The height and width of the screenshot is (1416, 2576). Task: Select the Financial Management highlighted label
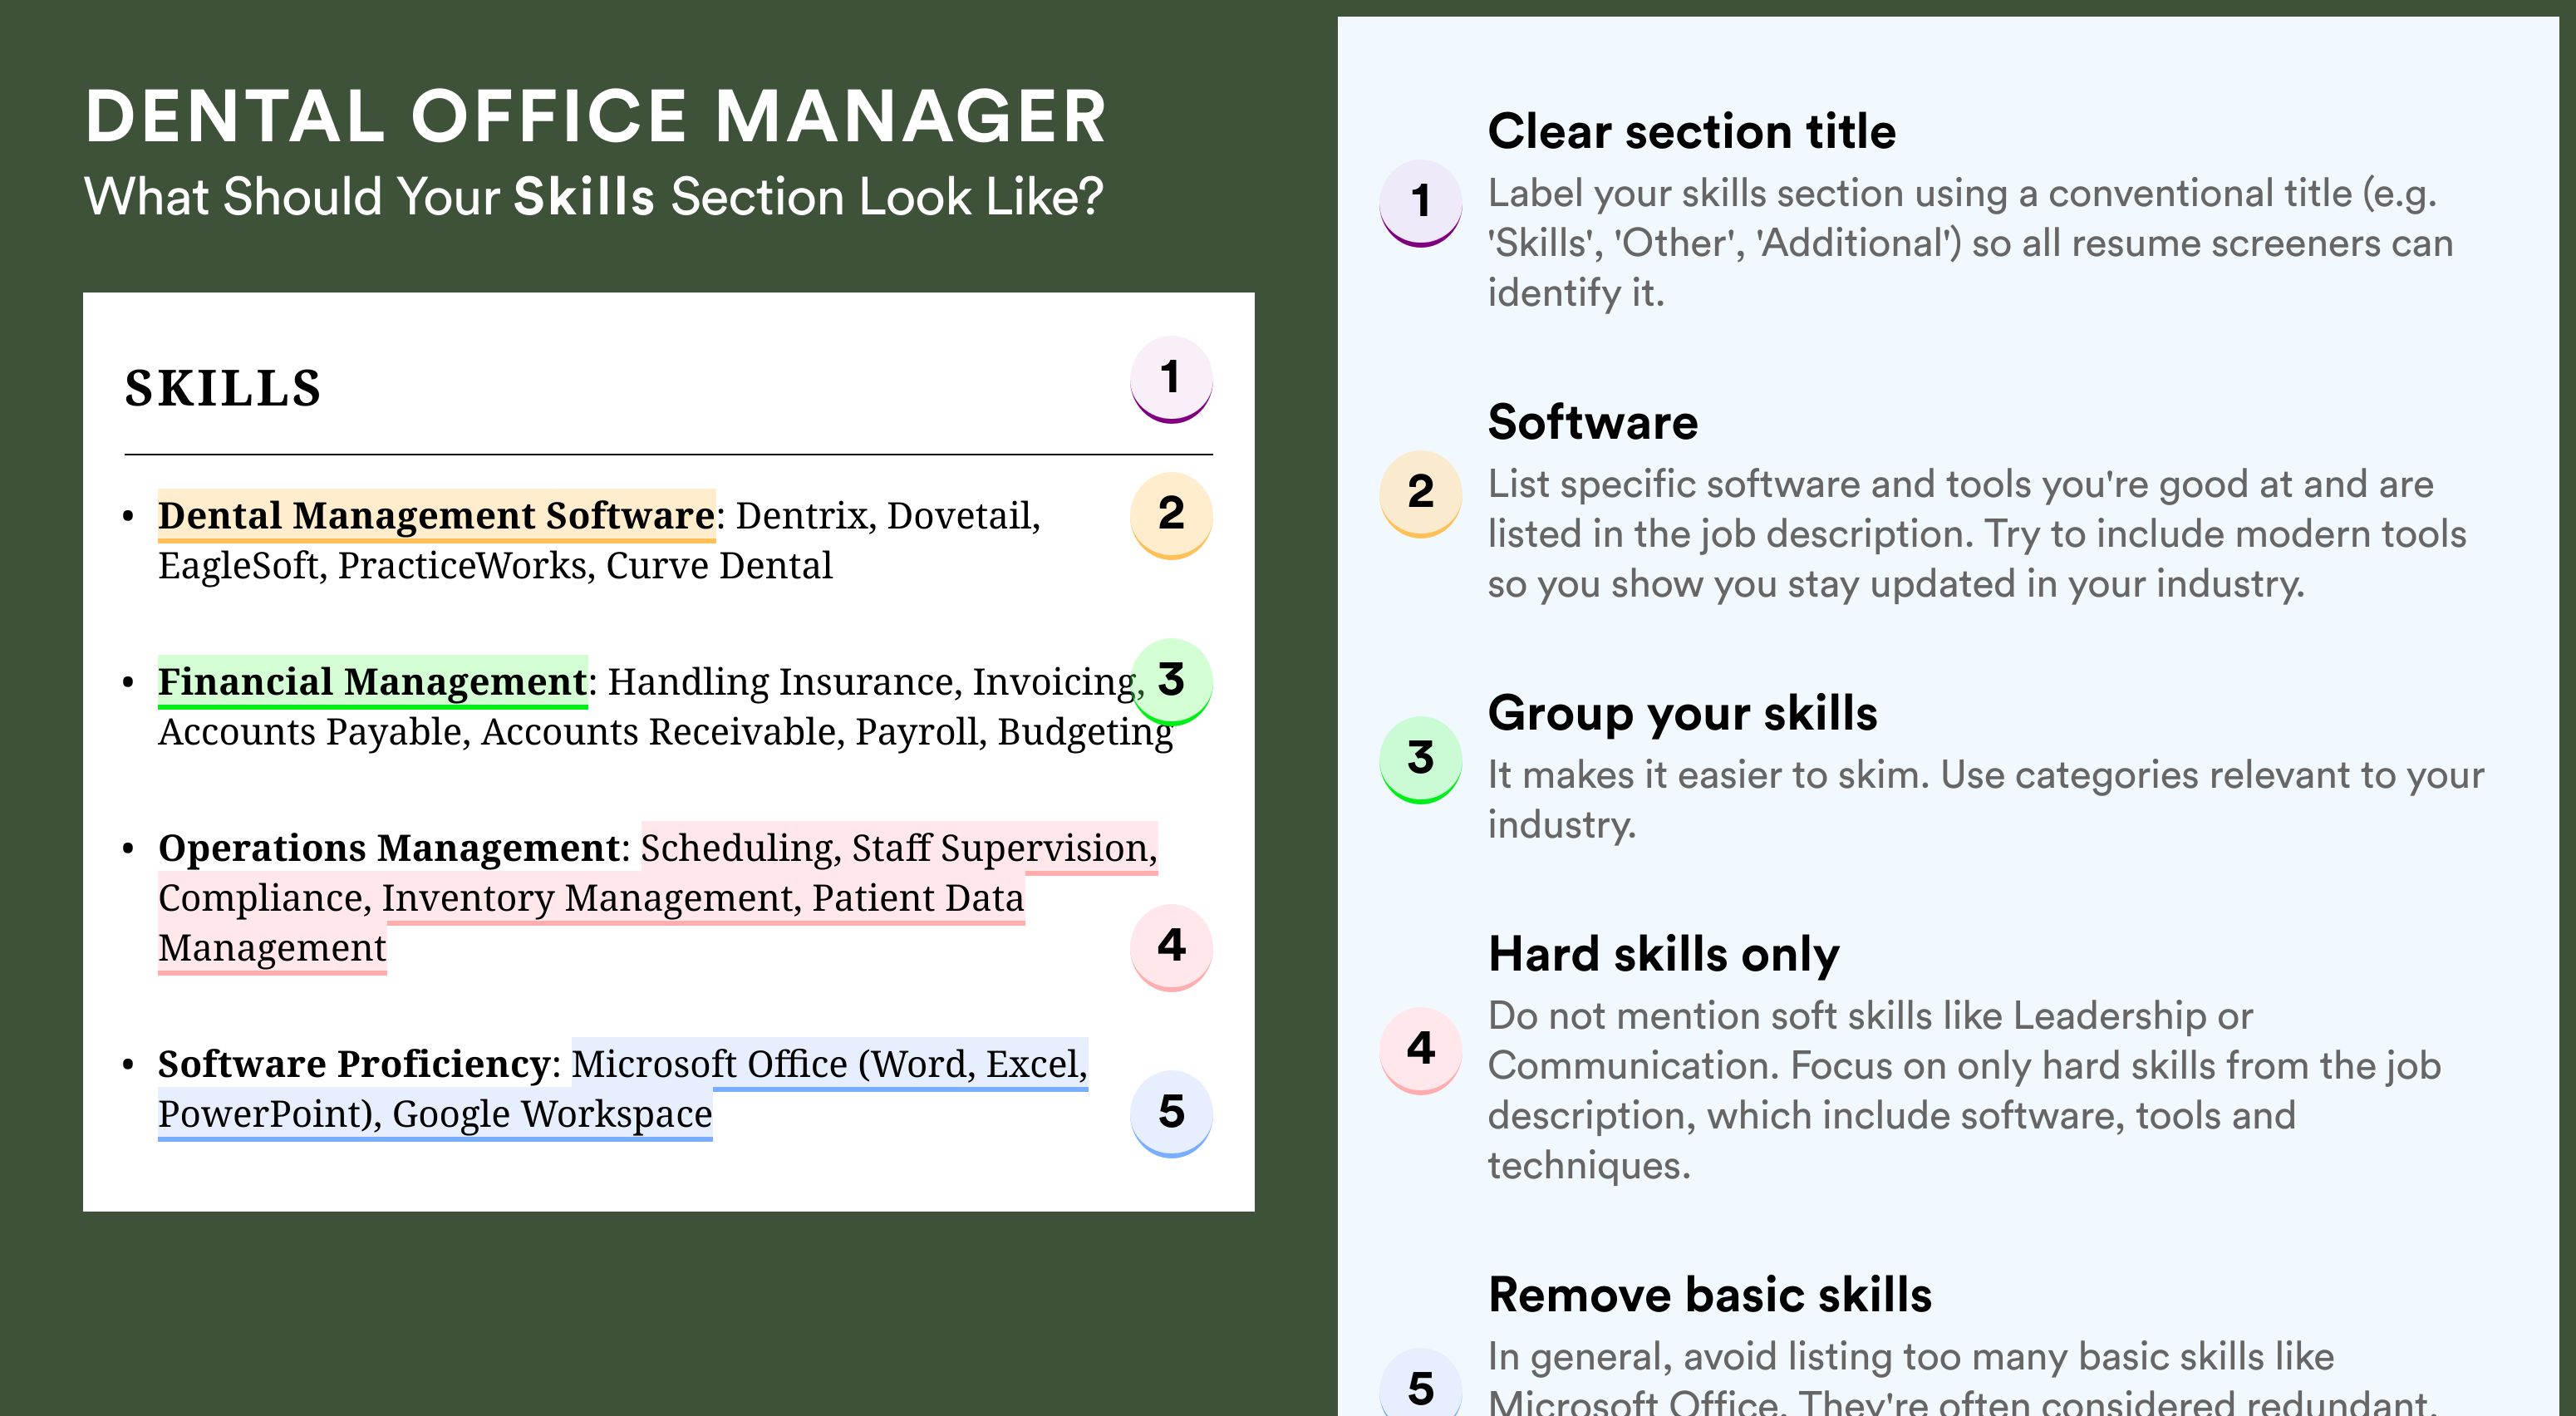pos(372,682)
